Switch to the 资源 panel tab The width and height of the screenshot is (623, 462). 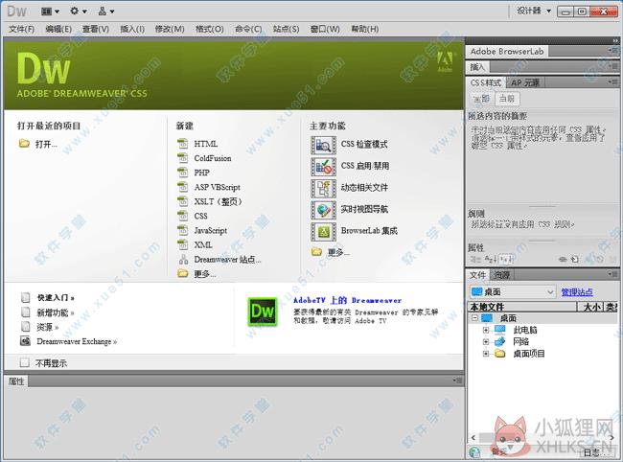(x=502, y=275)
